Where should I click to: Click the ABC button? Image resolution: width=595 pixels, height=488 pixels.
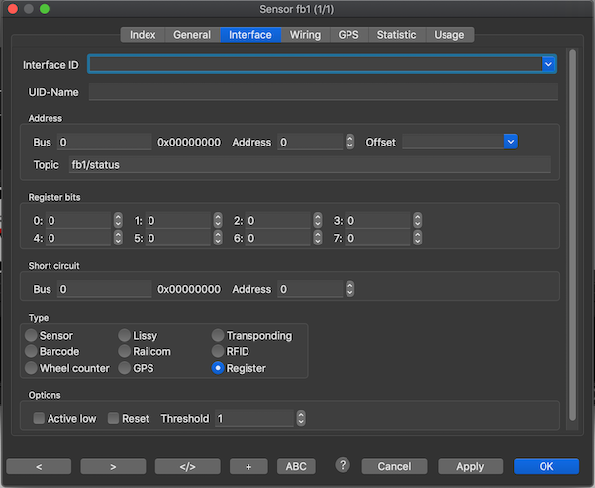(x=295, y=466)
